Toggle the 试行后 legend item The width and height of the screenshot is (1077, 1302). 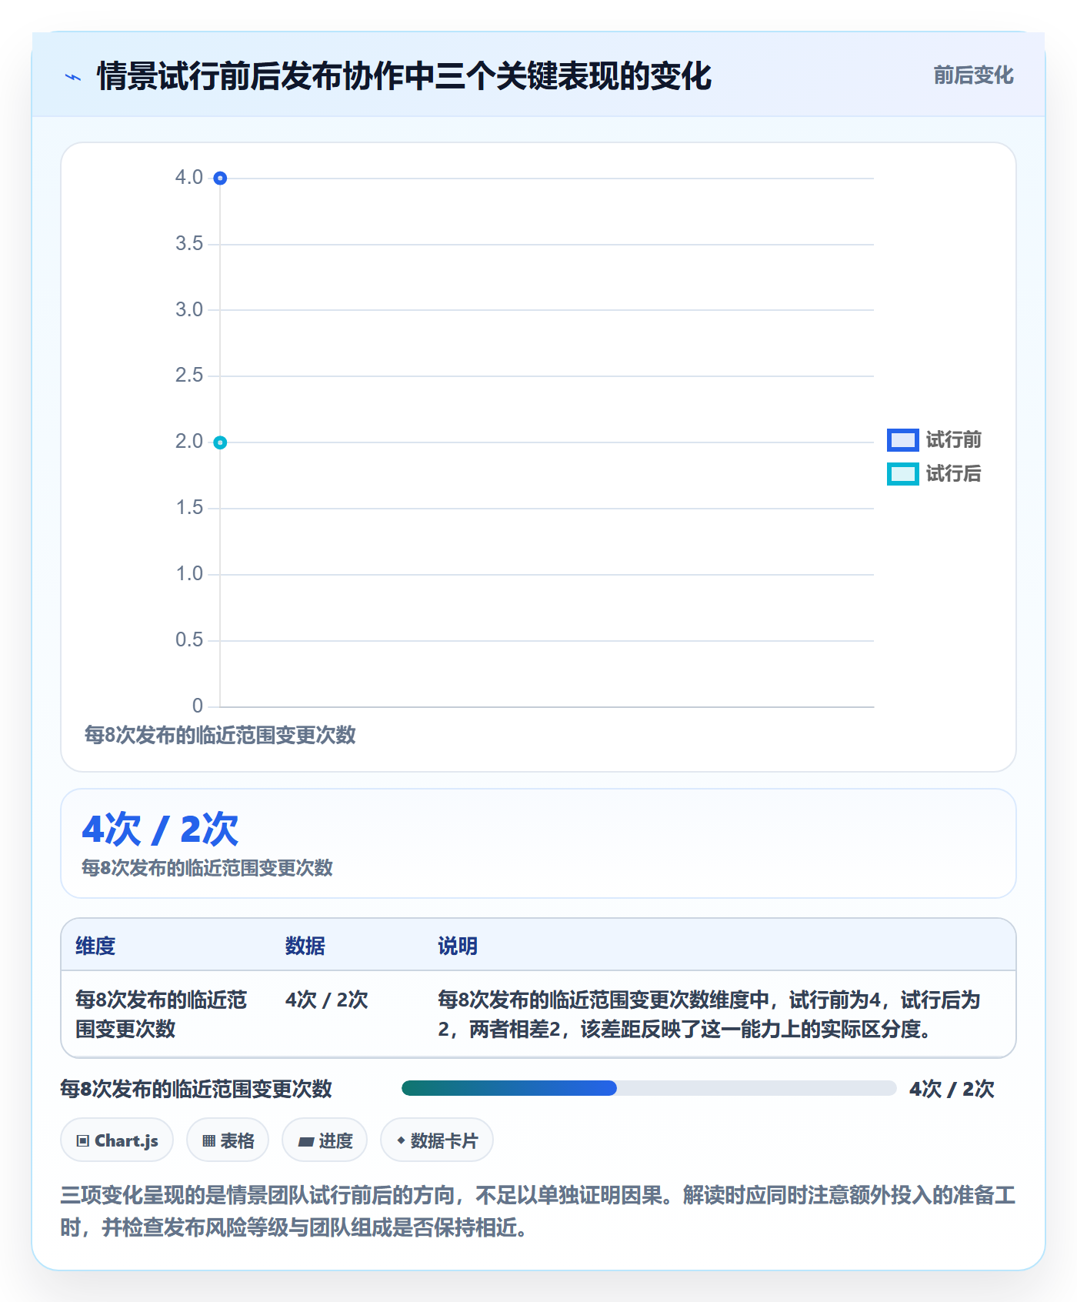point(934,474)
